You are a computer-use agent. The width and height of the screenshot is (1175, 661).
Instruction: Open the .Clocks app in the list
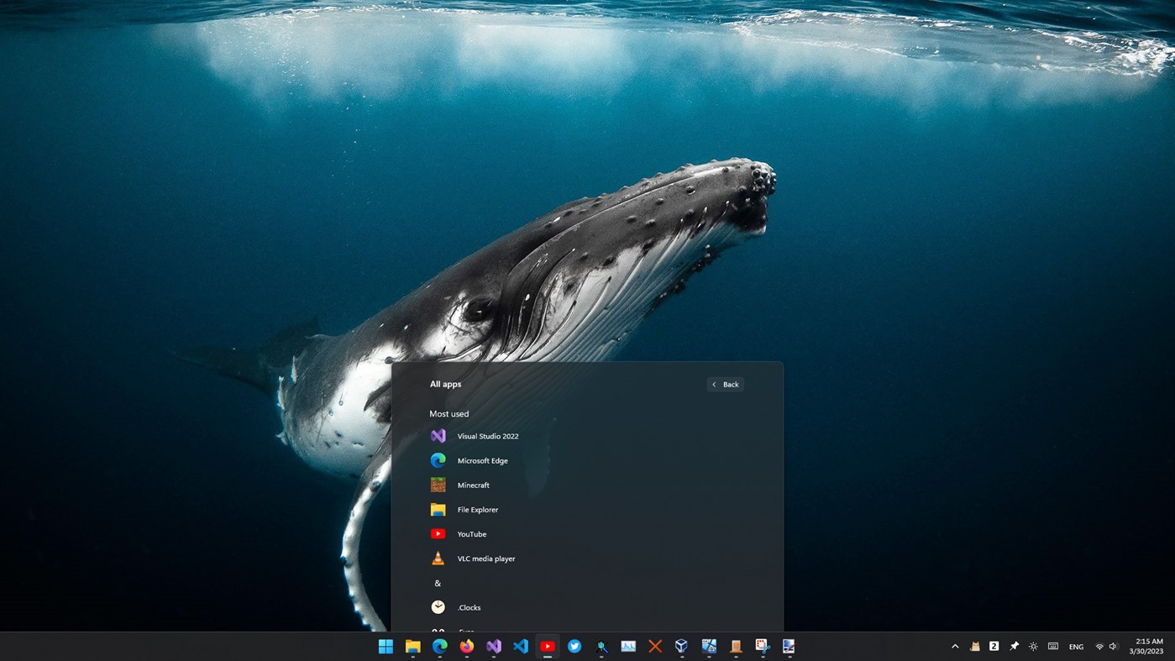coord(469,606)
